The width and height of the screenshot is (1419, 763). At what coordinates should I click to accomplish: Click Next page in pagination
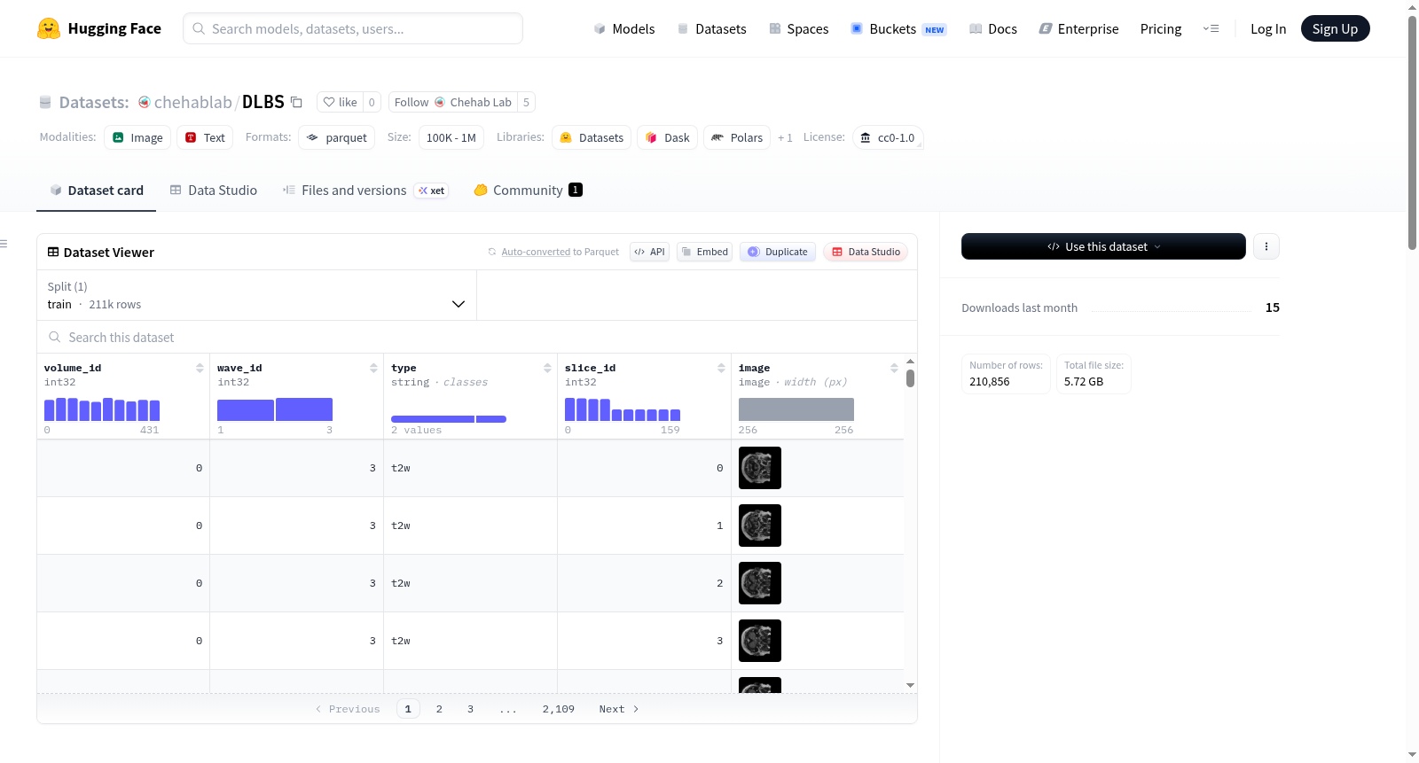pos(619,709)
